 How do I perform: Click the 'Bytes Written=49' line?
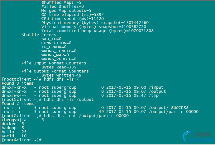coord(61,75)
